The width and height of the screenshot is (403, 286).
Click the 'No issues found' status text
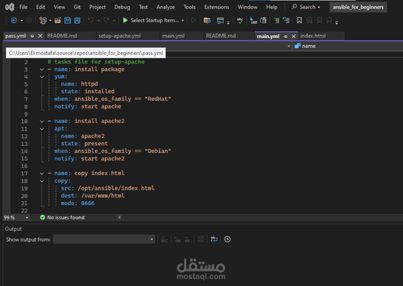[x=66, y=217]
